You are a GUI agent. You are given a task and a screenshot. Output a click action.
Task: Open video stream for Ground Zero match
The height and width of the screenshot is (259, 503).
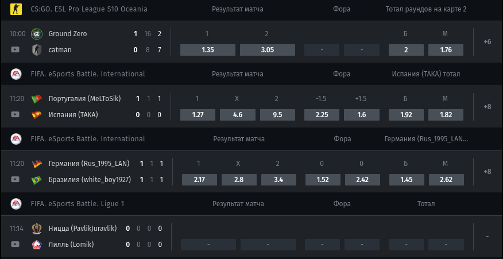(x=15, y=49)
